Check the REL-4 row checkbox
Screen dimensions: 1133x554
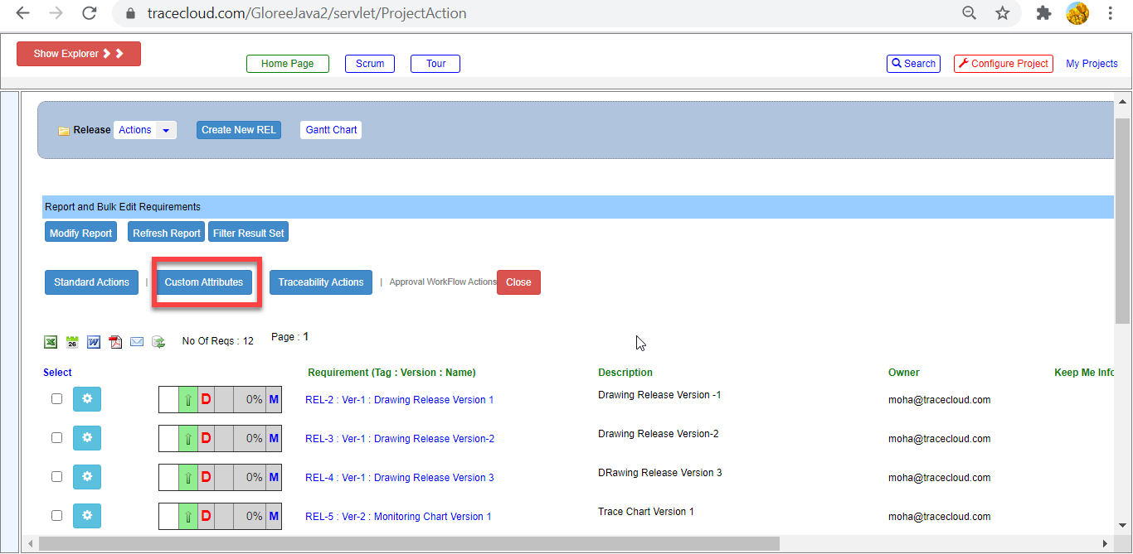tap(56, 476)
